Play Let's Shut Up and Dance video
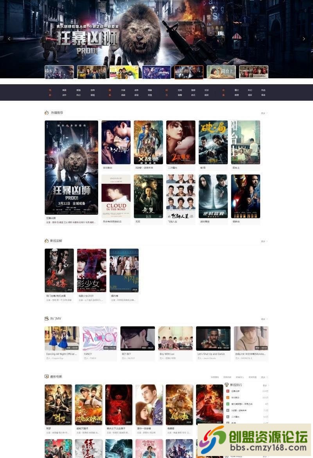The width and height of the screenshot is (313, 458). coord(213,338)
